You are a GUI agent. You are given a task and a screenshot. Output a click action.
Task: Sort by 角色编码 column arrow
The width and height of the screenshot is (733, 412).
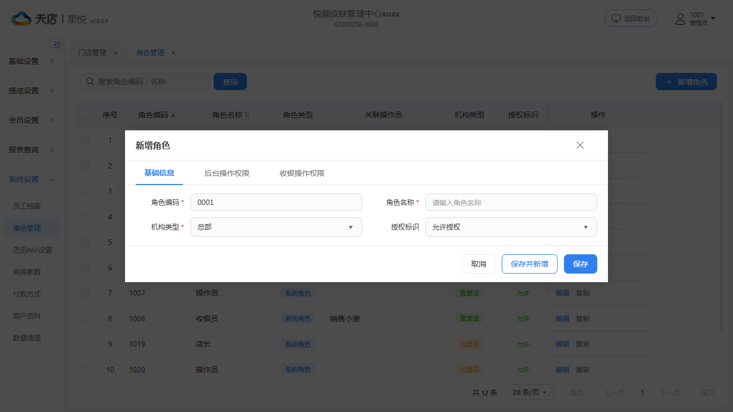coord(173,115)
